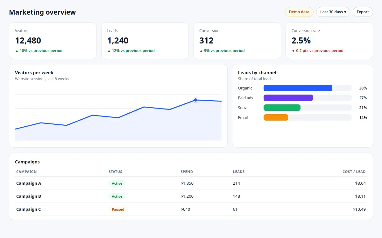Click the Export button
This screenshot has width=382, height=238.
tap(363, 12)
